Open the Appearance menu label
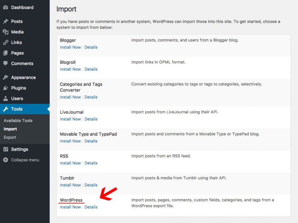This screenshot has width=298, height=223. (24, 77)
